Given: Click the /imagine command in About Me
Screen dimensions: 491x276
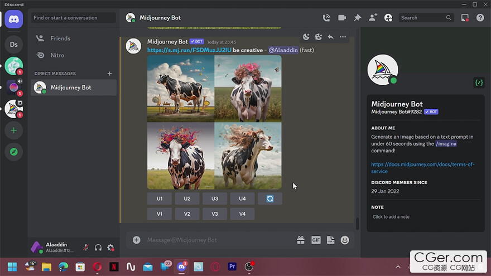Looking at the screenshot, I should point(446,144).
